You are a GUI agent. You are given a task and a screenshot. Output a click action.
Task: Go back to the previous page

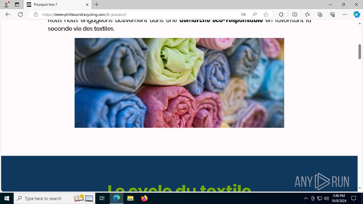point(8,14)
